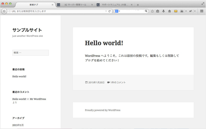Reload the page with the refresh icon
This screenshot has width=206, height=129.
pos(110,11)
